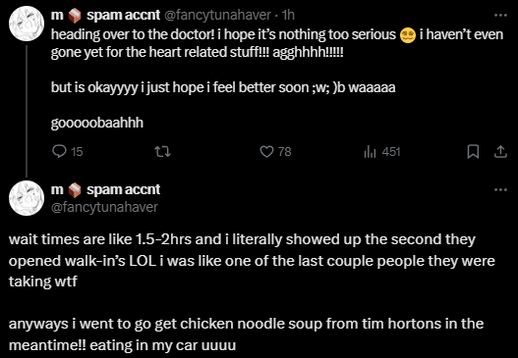Click the profile avatar of first tweet

pyautogui.click(x=27, y=24)
